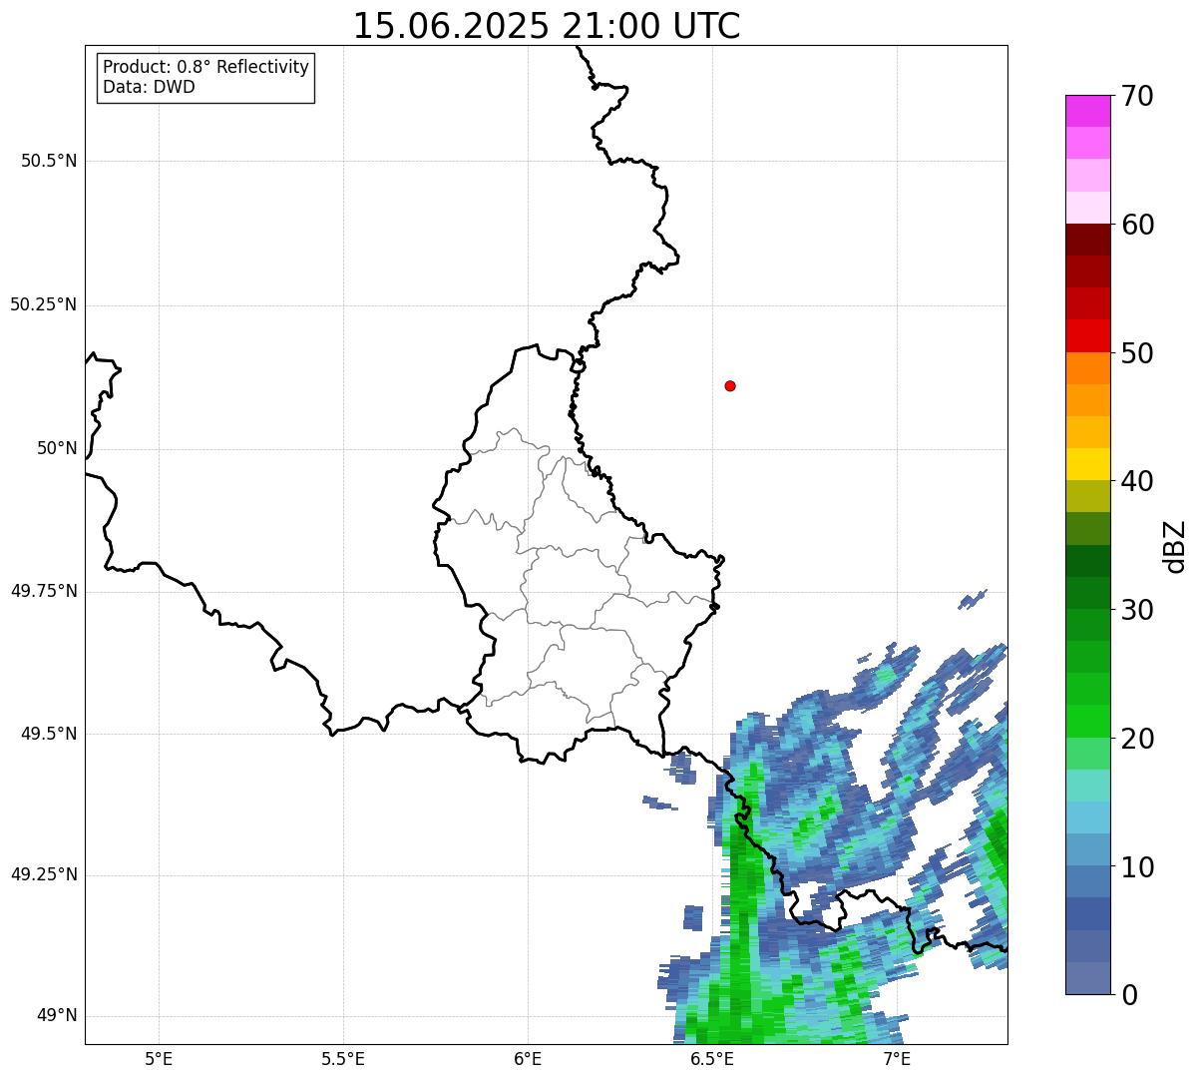The image size is (1199, 1079).
Task: Click the 49.75°N latitude label
Action: coord(44,591)
